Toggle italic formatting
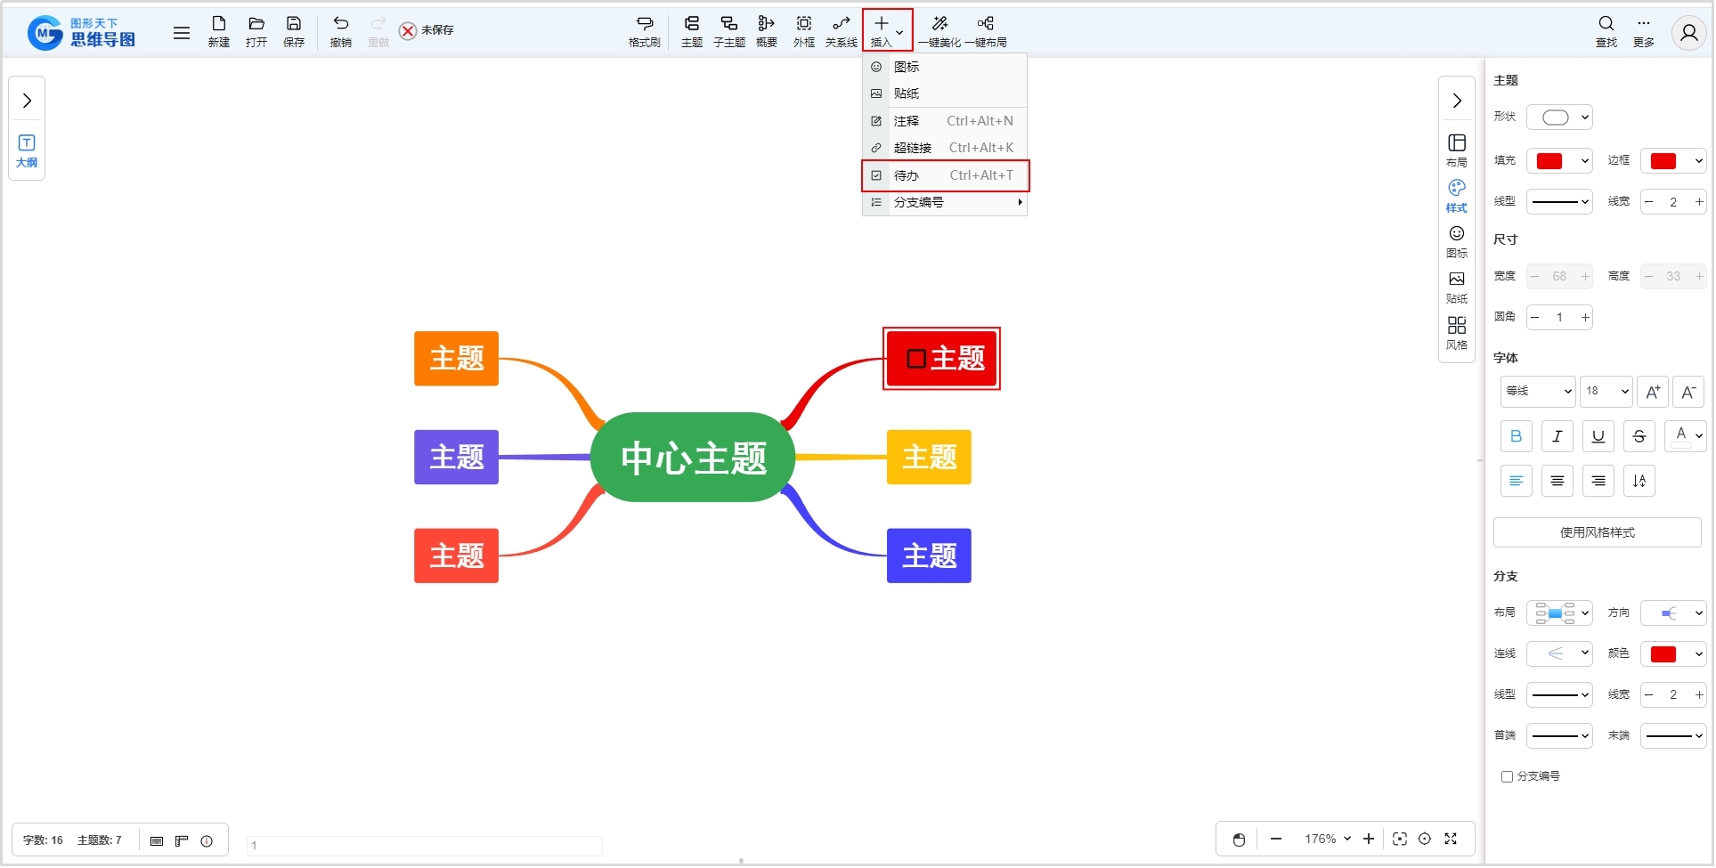This screenshot has height=868, width=1716. pos(1557,436)
